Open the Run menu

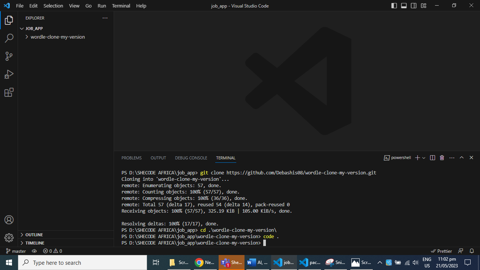(102, 6)
